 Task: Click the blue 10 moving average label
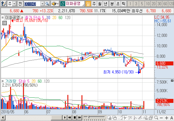tap(48, 18)
